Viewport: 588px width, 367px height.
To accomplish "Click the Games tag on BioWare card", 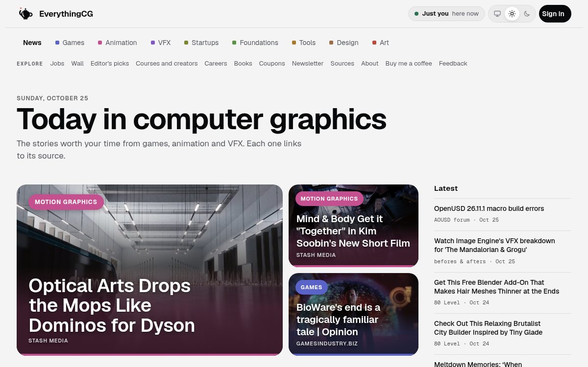I will pos(311,287).
